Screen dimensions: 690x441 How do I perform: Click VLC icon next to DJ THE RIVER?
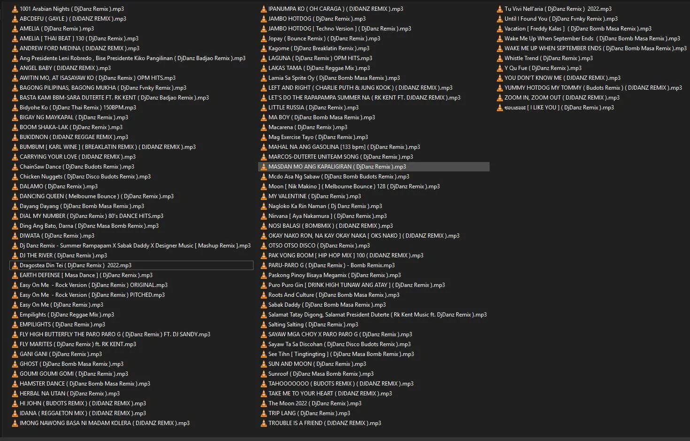[x=15, y=255]
